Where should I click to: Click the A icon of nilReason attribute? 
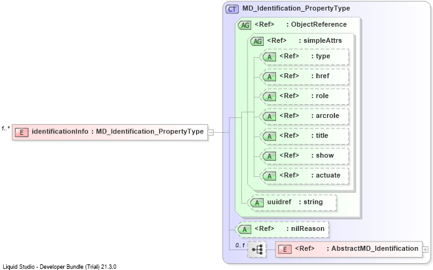click(244, 230)
